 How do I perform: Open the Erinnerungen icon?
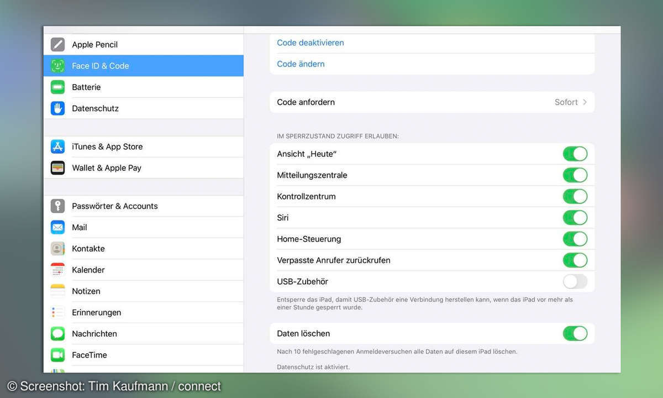(x=58, y=312)
